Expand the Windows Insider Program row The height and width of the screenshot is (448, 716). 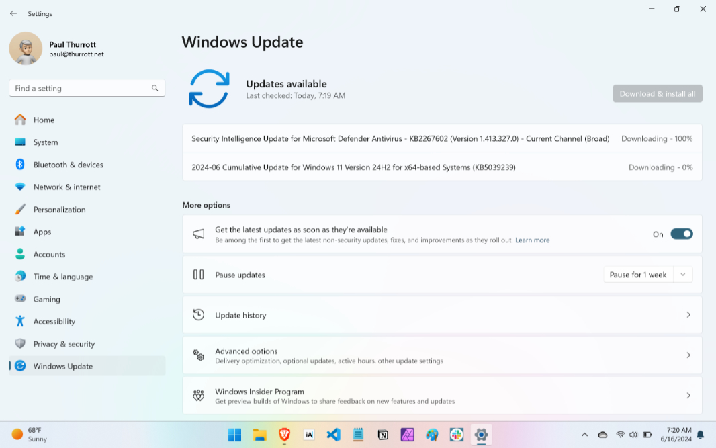tap(688, 395)
